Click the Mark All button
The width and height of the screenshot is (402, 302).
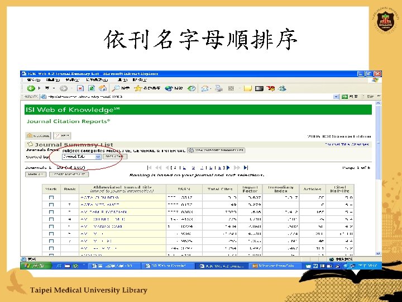[x=36, y=174]
